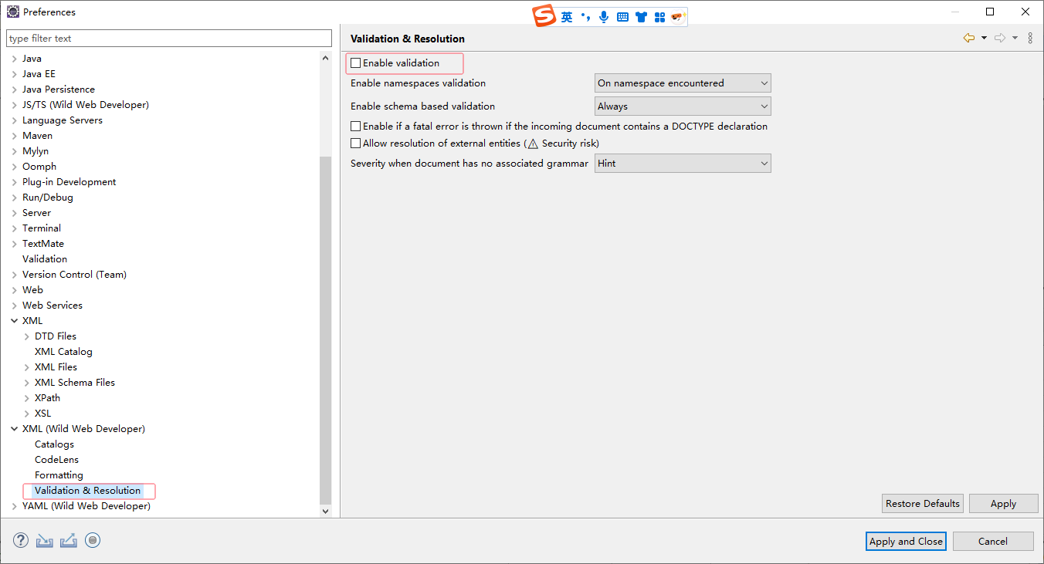Collapse XML (Wild Web Developer) node

point(15,429)
